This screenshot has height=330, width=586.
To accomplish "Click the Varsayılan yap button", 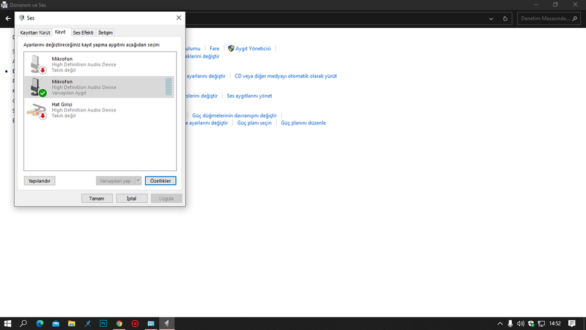I will (x=115, y=181).
